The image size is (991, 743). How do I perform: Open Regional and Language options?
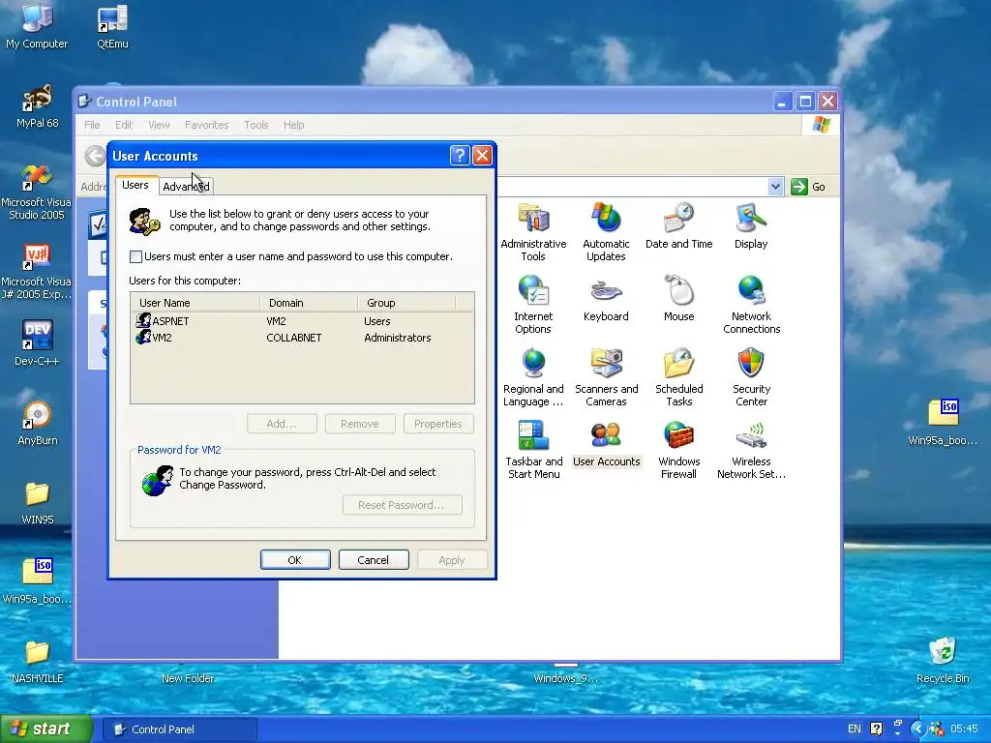[533, 376]
